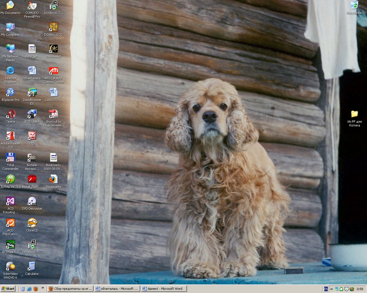Launch Internet Explorer from quick launch

29,289
